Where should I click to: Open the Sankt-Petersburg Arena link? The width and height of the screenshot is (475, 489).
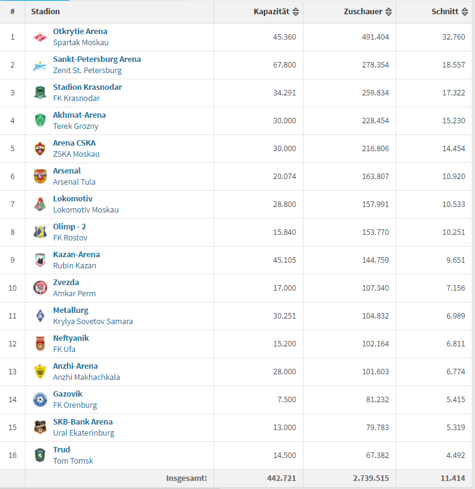97,59
